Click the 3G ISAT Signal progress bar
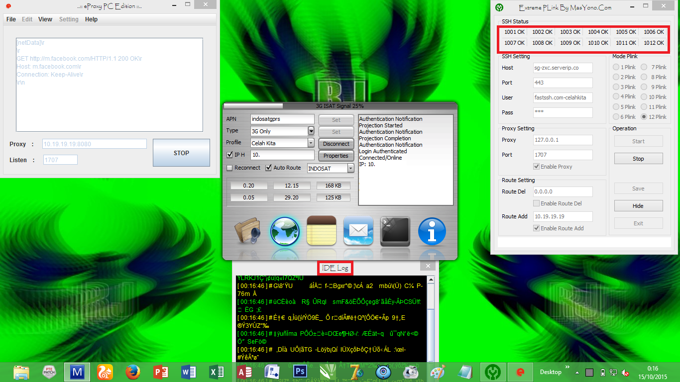 [x=340, y=106]
